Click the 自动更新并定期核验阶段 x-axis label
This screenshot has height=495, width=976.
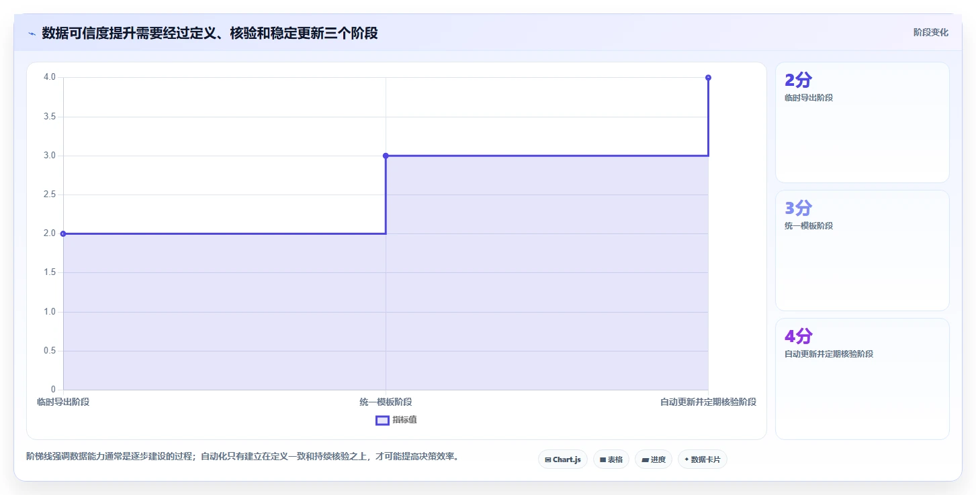(x=708, y=402)
